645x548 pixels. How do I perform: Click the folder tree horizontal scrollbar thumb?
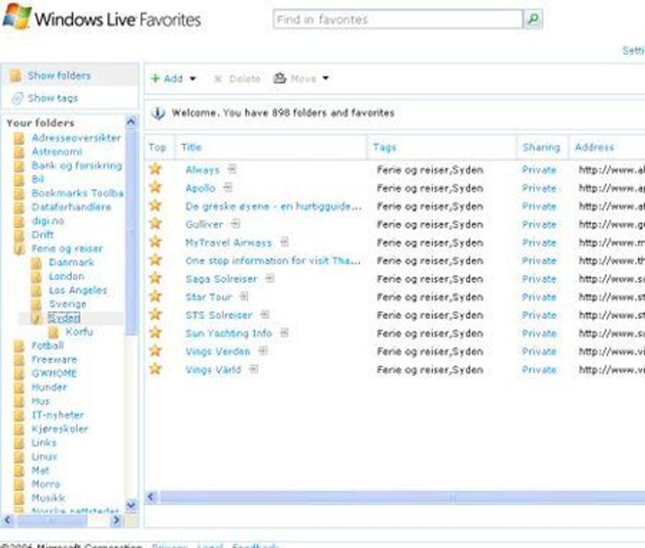coord(52,521)
